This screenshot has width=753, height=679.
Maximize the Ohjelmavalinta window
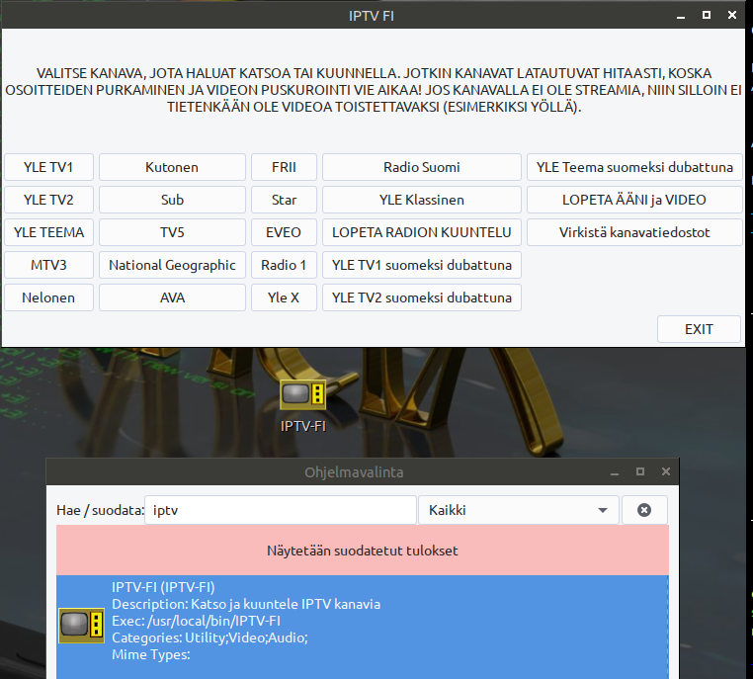click(640, 471)
